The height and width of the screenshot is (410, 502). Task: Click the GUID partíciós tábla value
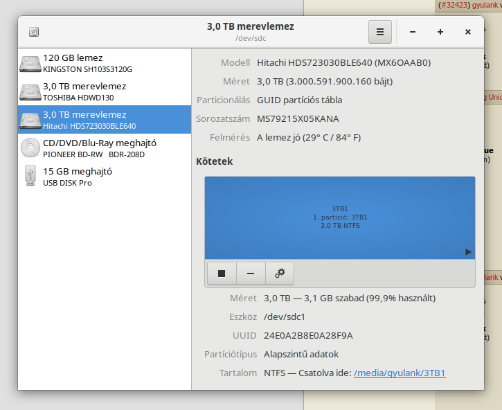click(x=299, y=100)
